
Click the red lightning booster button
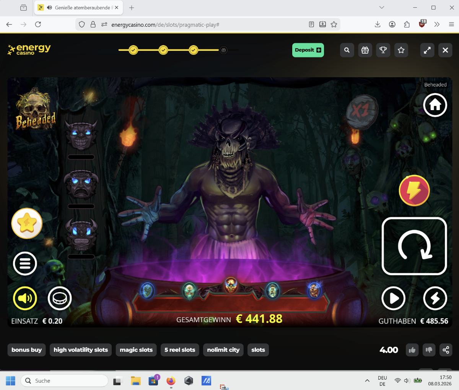(x=414, y=190)
